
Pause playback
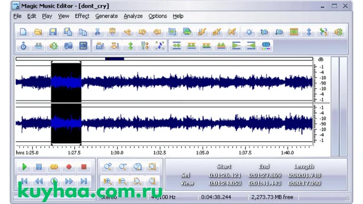tap(39, 167)
